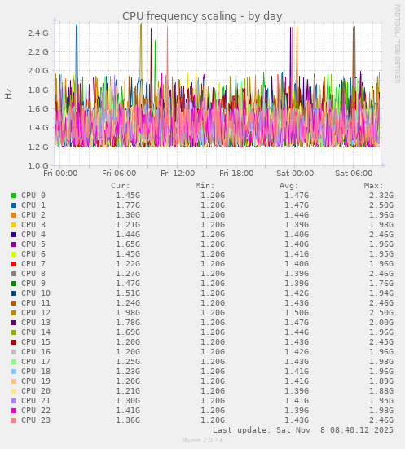Click the dark green CPU 9 swatch
This screenshot has height=449, width=405.
pyautogui.click(x=14, y=284)
